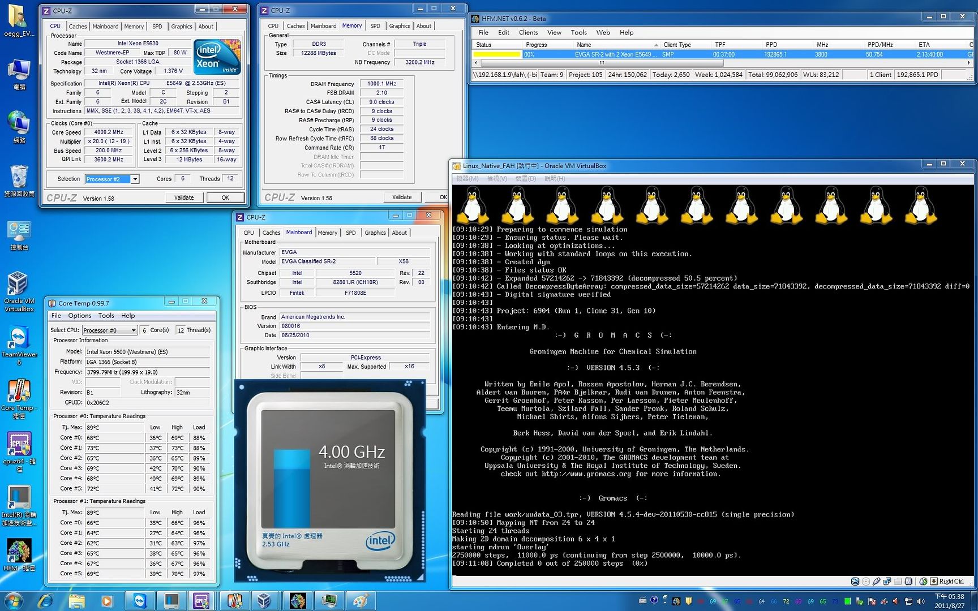The width and height of the screenshot is (978, 611).
Task: Launch cpuz64 desktop shortcut
Action: pos(19,453)
